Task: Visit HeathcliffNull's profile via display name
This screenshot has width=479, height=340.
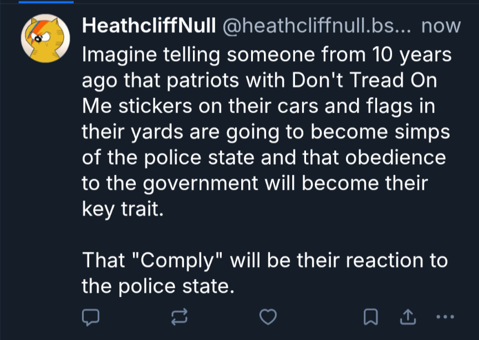Action: tap(148, 26)
